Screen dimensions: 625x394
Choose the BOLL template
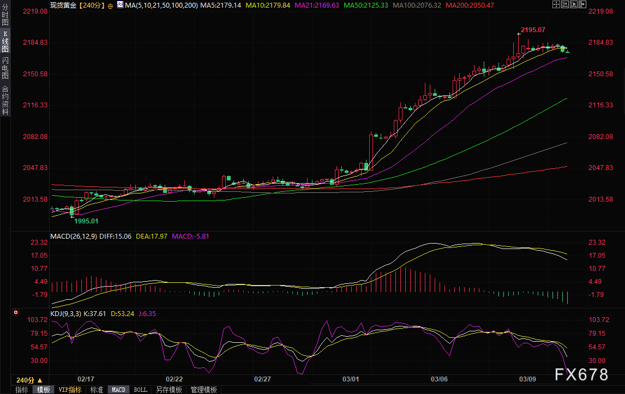coord(140,390)
